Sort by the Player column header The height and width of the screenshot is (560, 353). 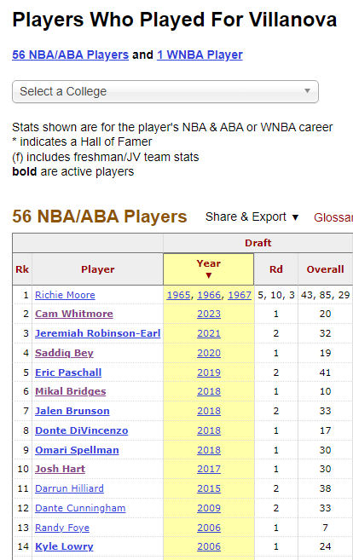(97, 269)
